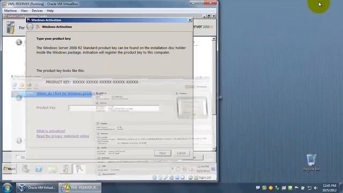
Task: Focus the Product Key input field
Action: (x=114, y=108)
